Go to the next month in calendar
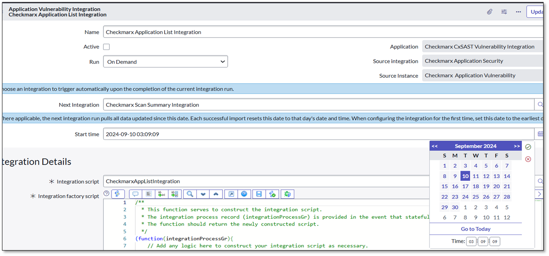 [517, 146]
